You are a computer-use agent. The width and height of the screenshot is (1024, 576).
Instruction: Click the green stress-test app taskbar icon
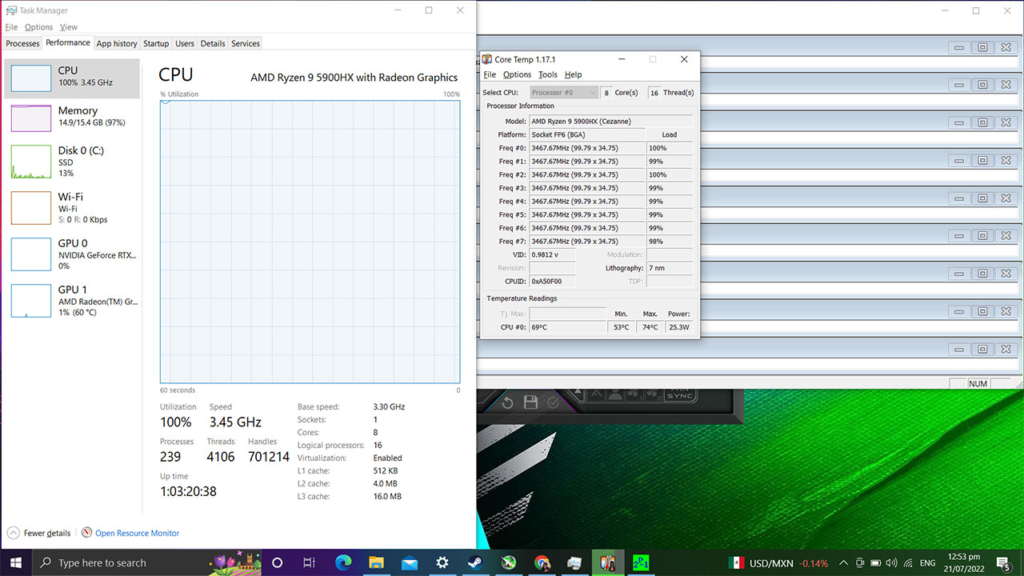tap(641, 562)
